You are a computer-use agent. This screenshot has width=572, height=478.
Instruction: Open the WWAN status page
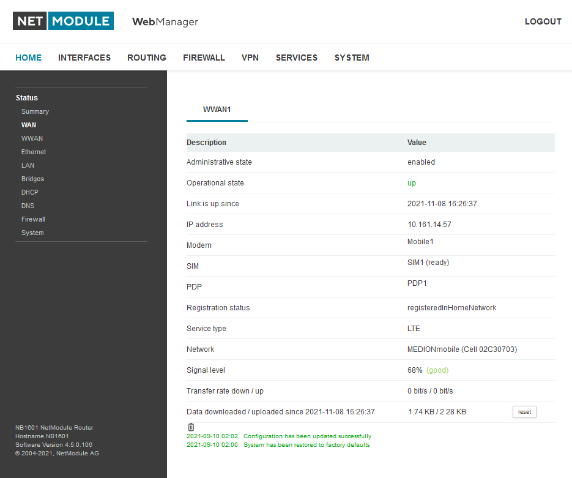32,138
